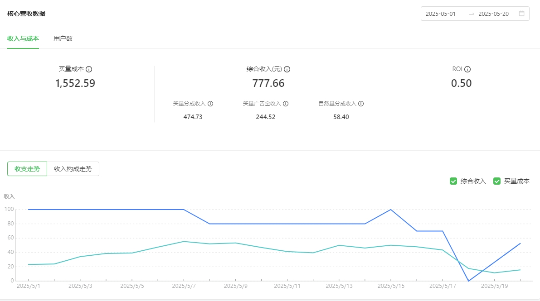Click the 2025/5/15 axis label

[x=390, y=286]
